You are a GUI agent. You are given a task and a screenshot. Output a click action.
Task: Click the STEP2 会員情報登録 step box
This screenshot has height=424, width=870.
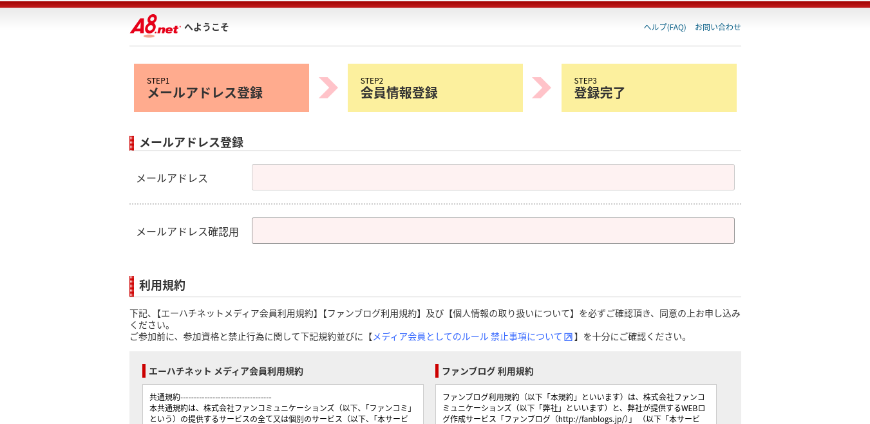tap(435, 88)
